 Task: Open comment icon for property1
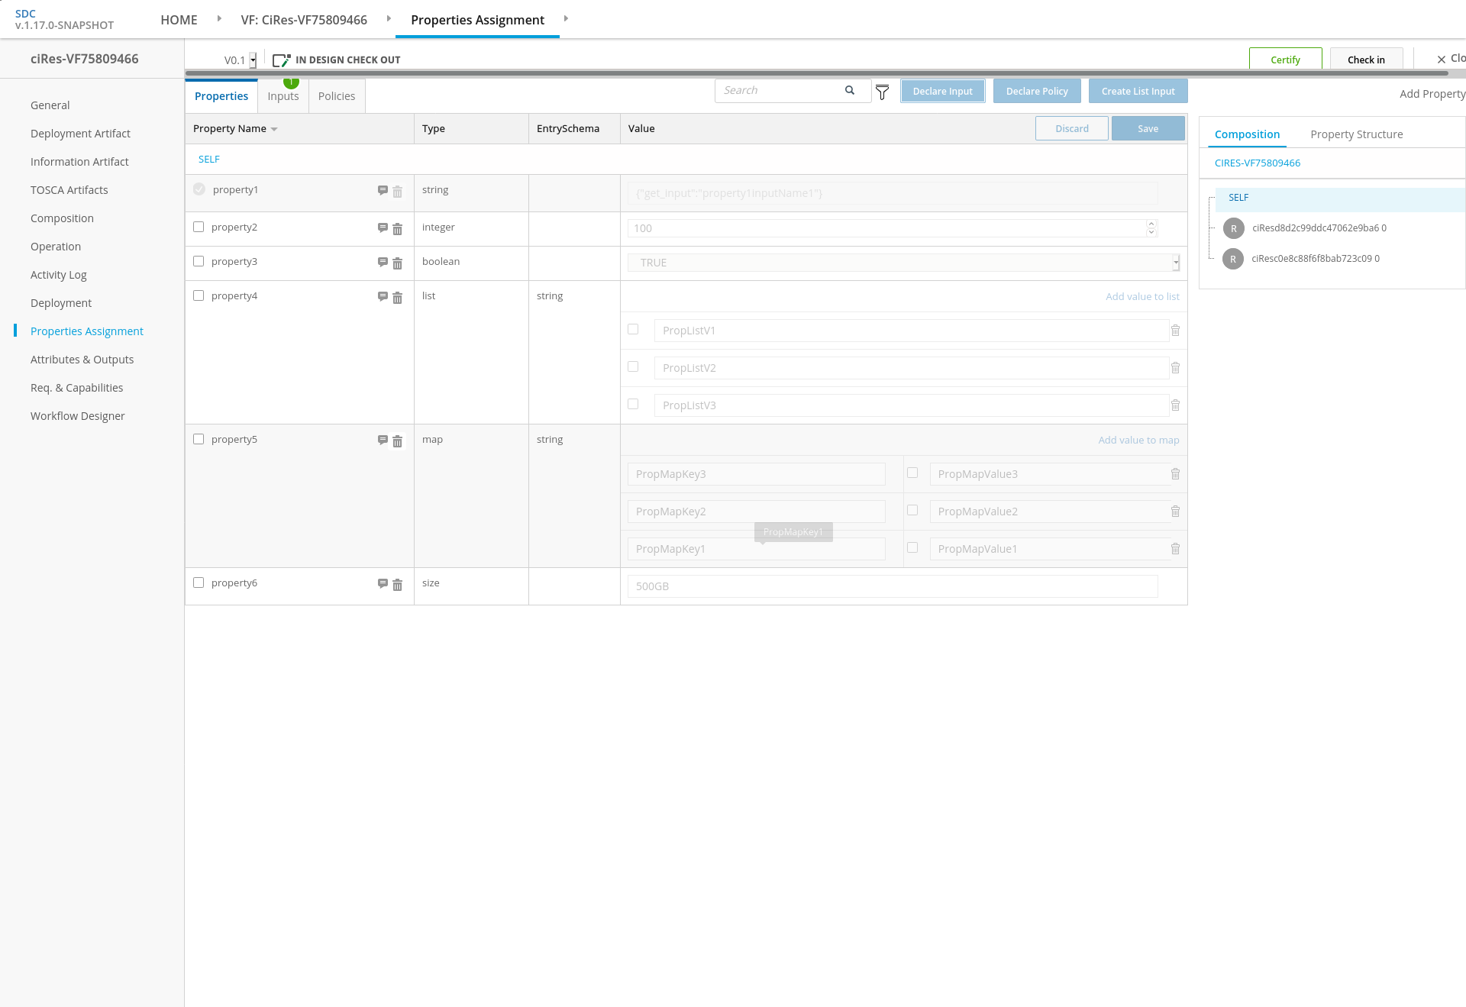point(383,191)
